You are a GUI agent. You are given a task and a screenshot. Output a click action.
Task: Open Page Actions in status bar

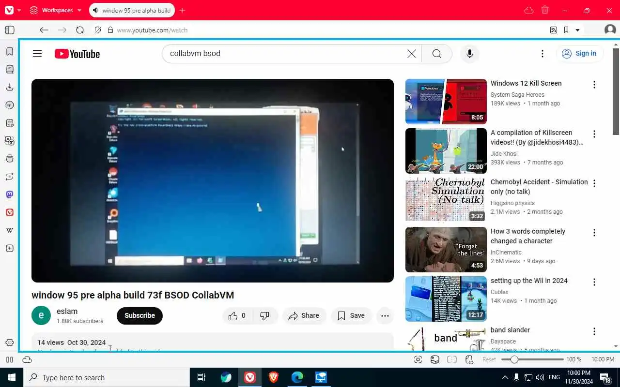[x=469, y=359]
